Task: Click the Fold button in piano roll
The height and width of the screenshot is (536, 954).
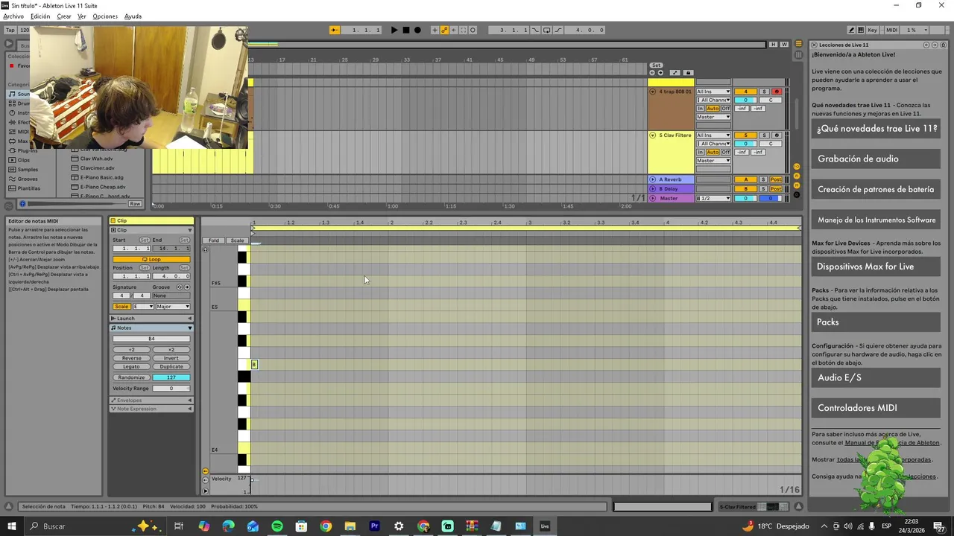Action: point(214,240)
